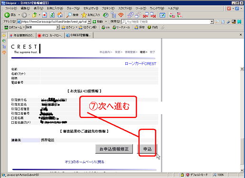Click the red Stop page icon
This screenshot has width=245, height=178.
click(45, 15)
